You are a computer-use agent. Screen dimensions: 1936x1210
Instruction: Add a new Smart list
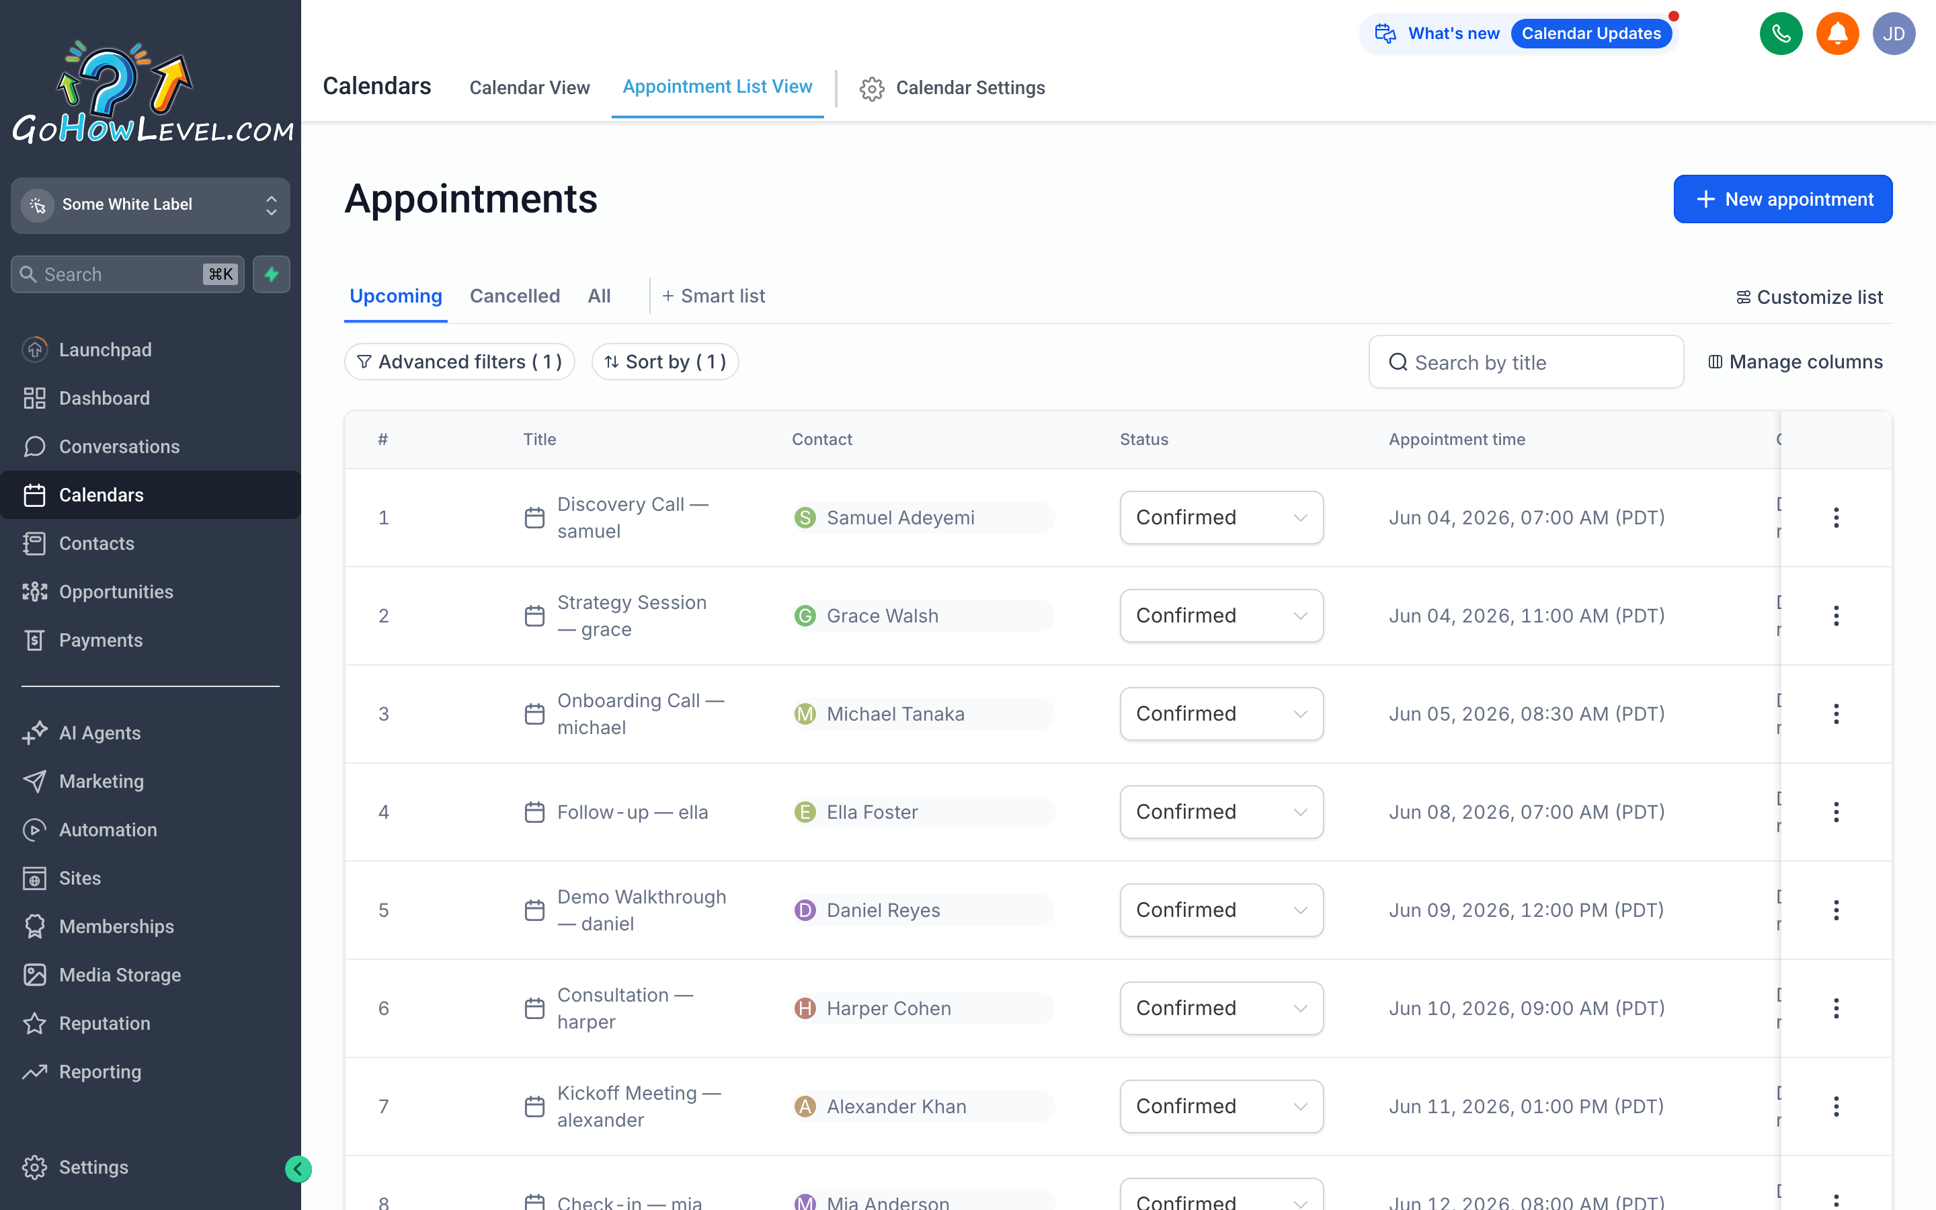click(714, 296)
